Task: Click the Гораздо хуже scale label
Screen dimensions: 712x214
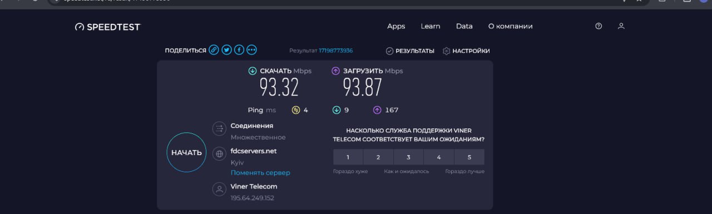Action: [x=350, y=171]
